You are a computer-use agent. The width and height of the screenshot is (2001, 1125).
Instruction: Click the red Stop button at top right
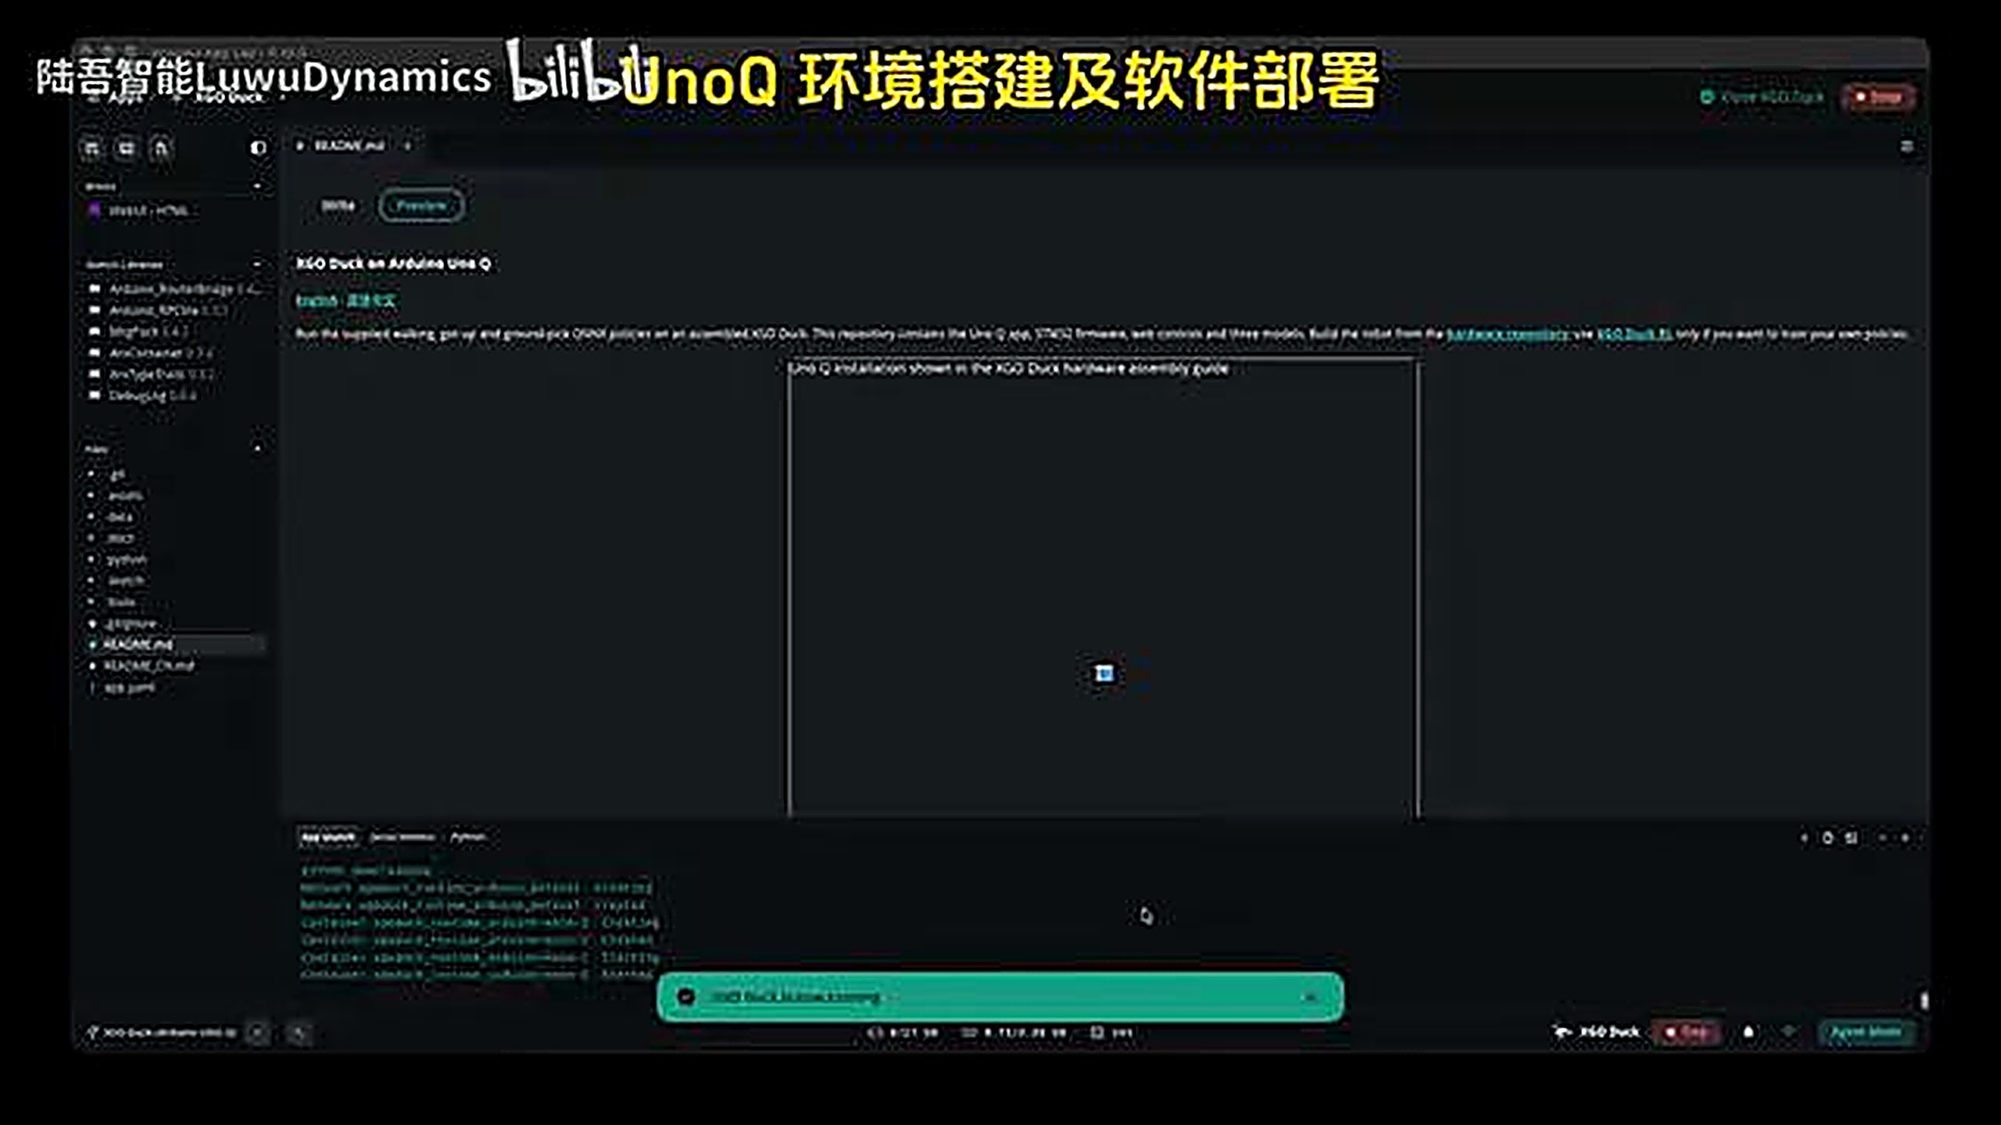pyautogui.click(x=1878, y=97)
